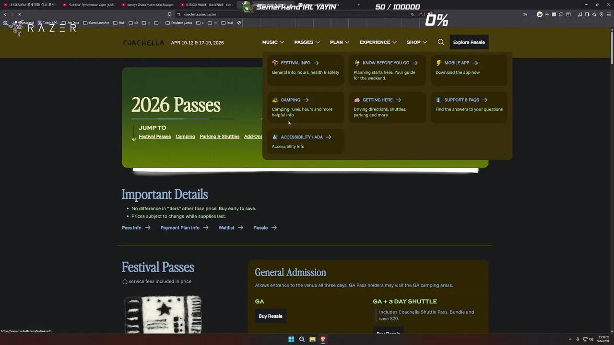Jump to Camping section link
This screenshot has height=345, width=614.
click(185, 137)
